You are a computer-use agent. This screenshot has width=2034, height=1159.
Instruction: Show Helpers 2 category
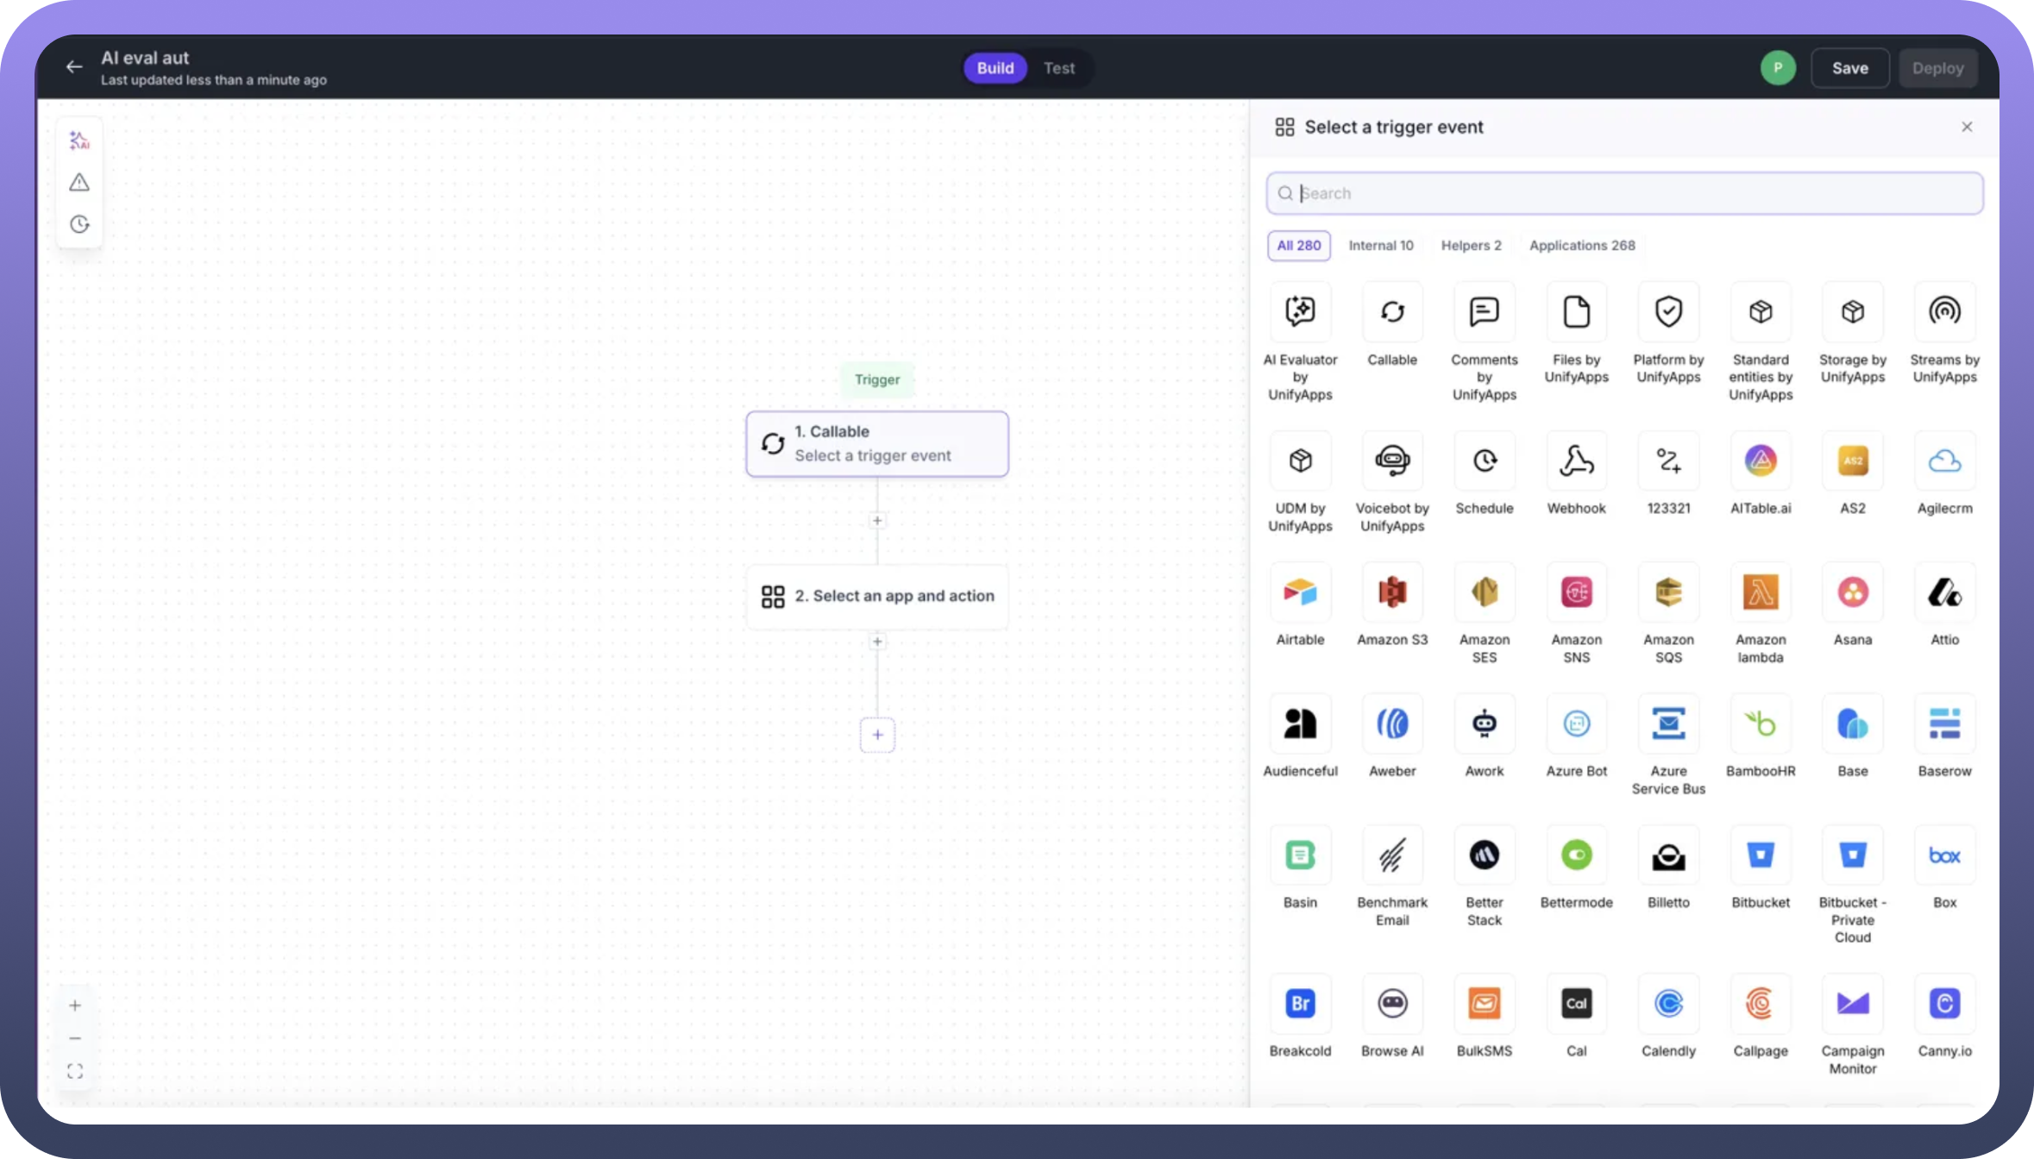(1471, 246)
